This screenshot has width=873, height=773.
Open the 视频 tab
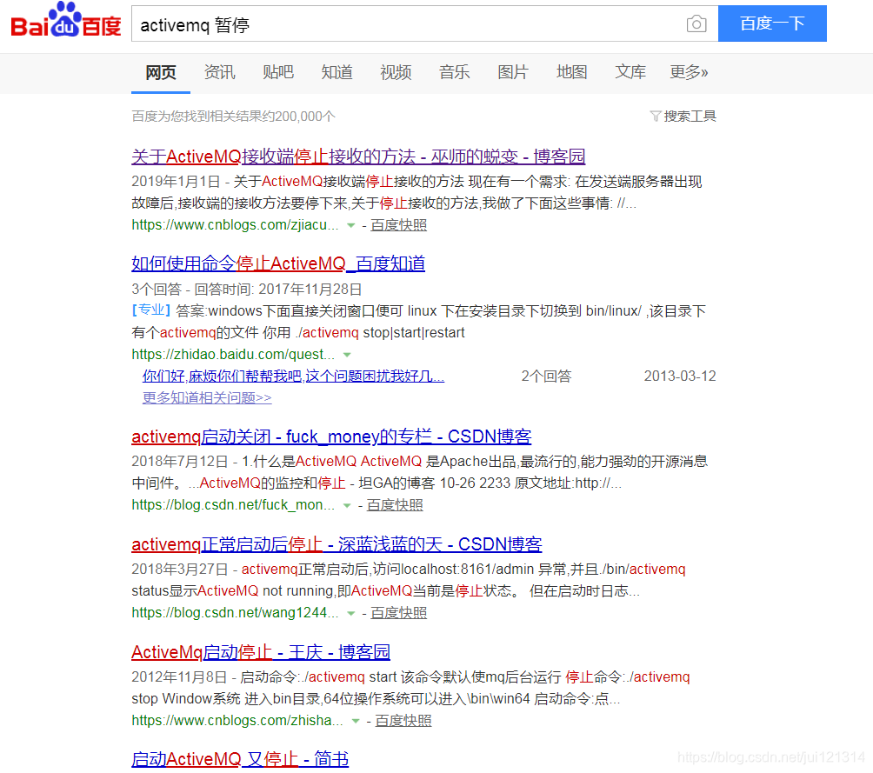[x=396, y=72]
